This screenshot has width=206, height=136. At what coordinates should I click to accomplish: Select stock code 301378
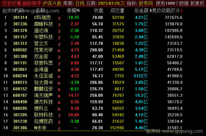[x=20, y=30]
